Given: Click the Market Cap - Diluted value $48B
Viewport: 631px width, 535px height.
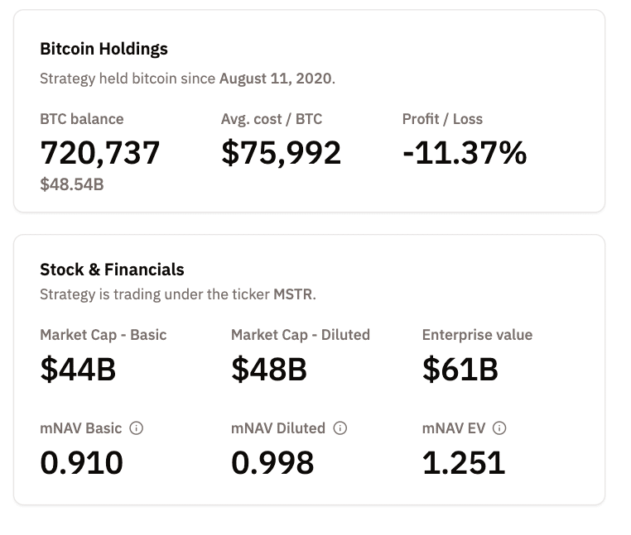Looking at the screenshot, I should point(269,369).
